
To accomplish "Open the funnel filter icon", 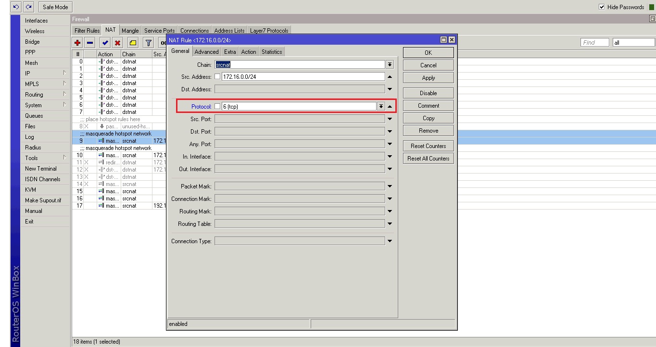I will click(149, 43).
